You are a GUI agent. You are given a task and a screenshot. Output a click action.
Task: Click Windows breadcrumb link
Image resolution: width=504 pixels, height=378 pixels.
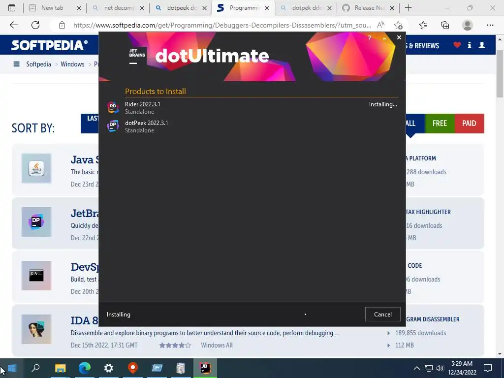coord(72,64)
